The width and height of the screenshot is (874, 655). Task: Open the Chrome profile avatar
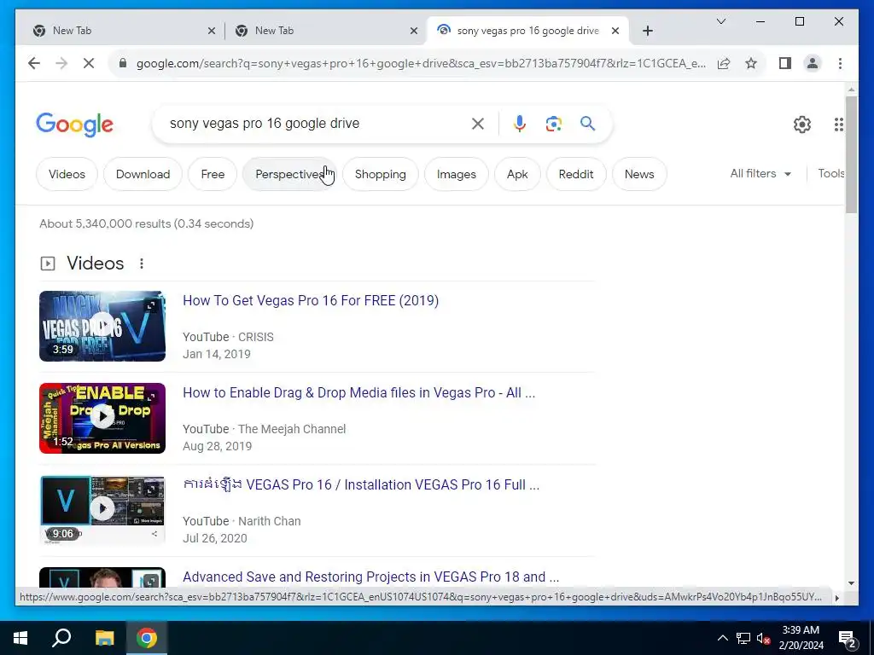(x=813, y=63)
